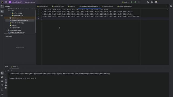Click the Project tree horizontal scrollbar
173x97 pixels.
pos(14,34)
